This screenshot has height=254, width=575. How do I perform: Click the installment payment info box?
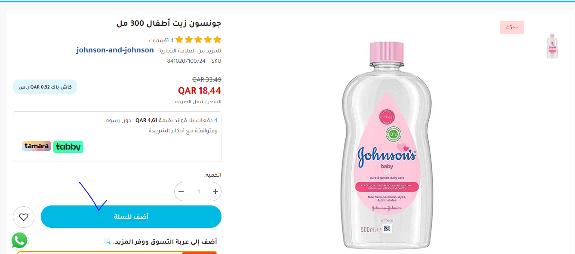(x=117, y=137)
